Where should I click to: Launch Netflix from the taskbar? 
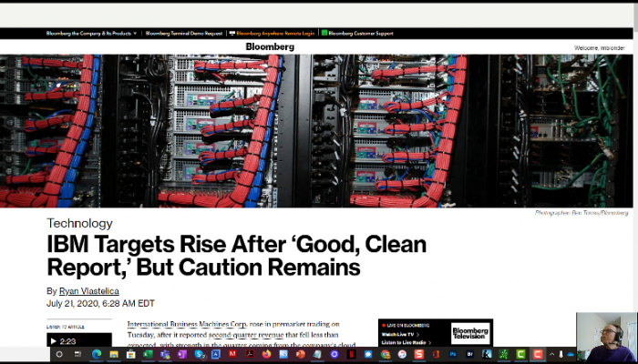point(352,354)
